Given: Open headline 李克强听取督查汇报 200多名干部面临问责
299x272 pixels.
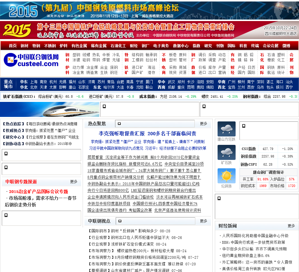Looking at the screenshot, I should 148,133.
